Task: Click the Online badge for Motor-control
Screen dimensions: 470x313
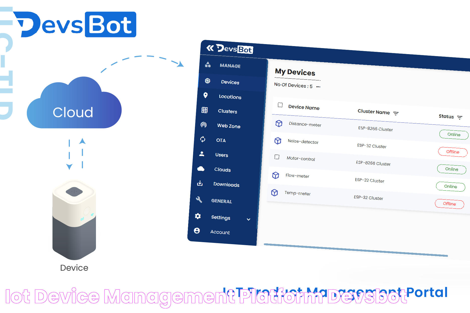Action: point(451,169)
